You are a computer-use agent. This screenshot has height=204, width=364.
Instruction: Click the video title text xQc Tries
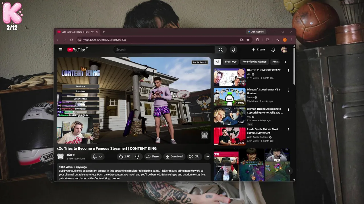click(107, 148)
